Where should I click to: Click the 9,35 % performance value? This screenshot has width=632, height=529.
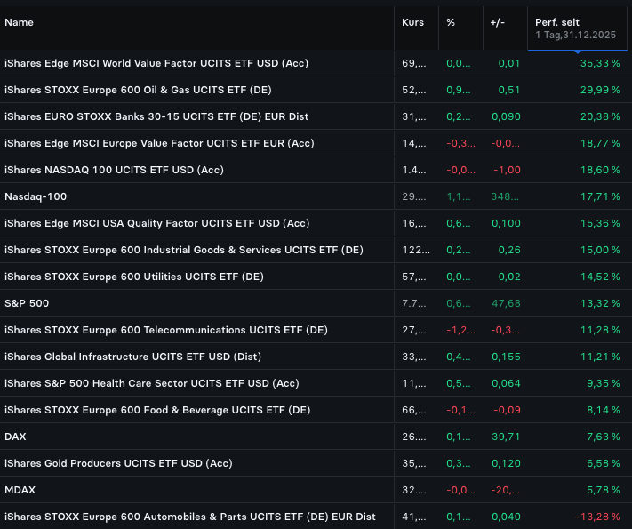click(x=603, y=383)
